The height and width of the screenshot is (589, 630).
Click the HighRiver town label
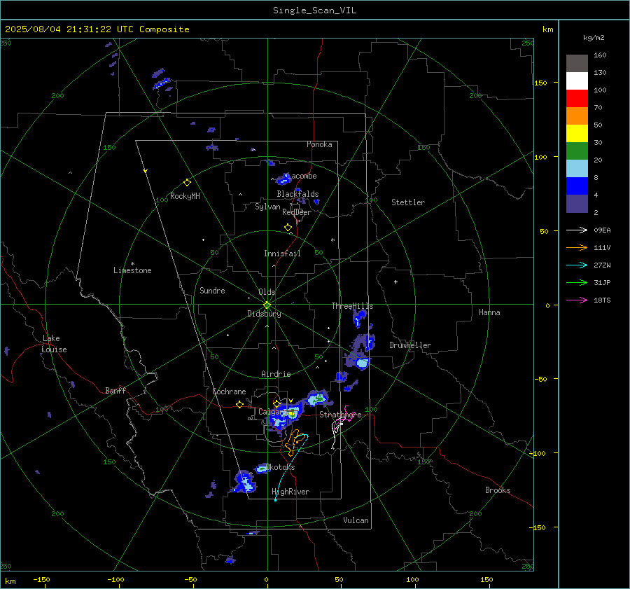(290, 492)
